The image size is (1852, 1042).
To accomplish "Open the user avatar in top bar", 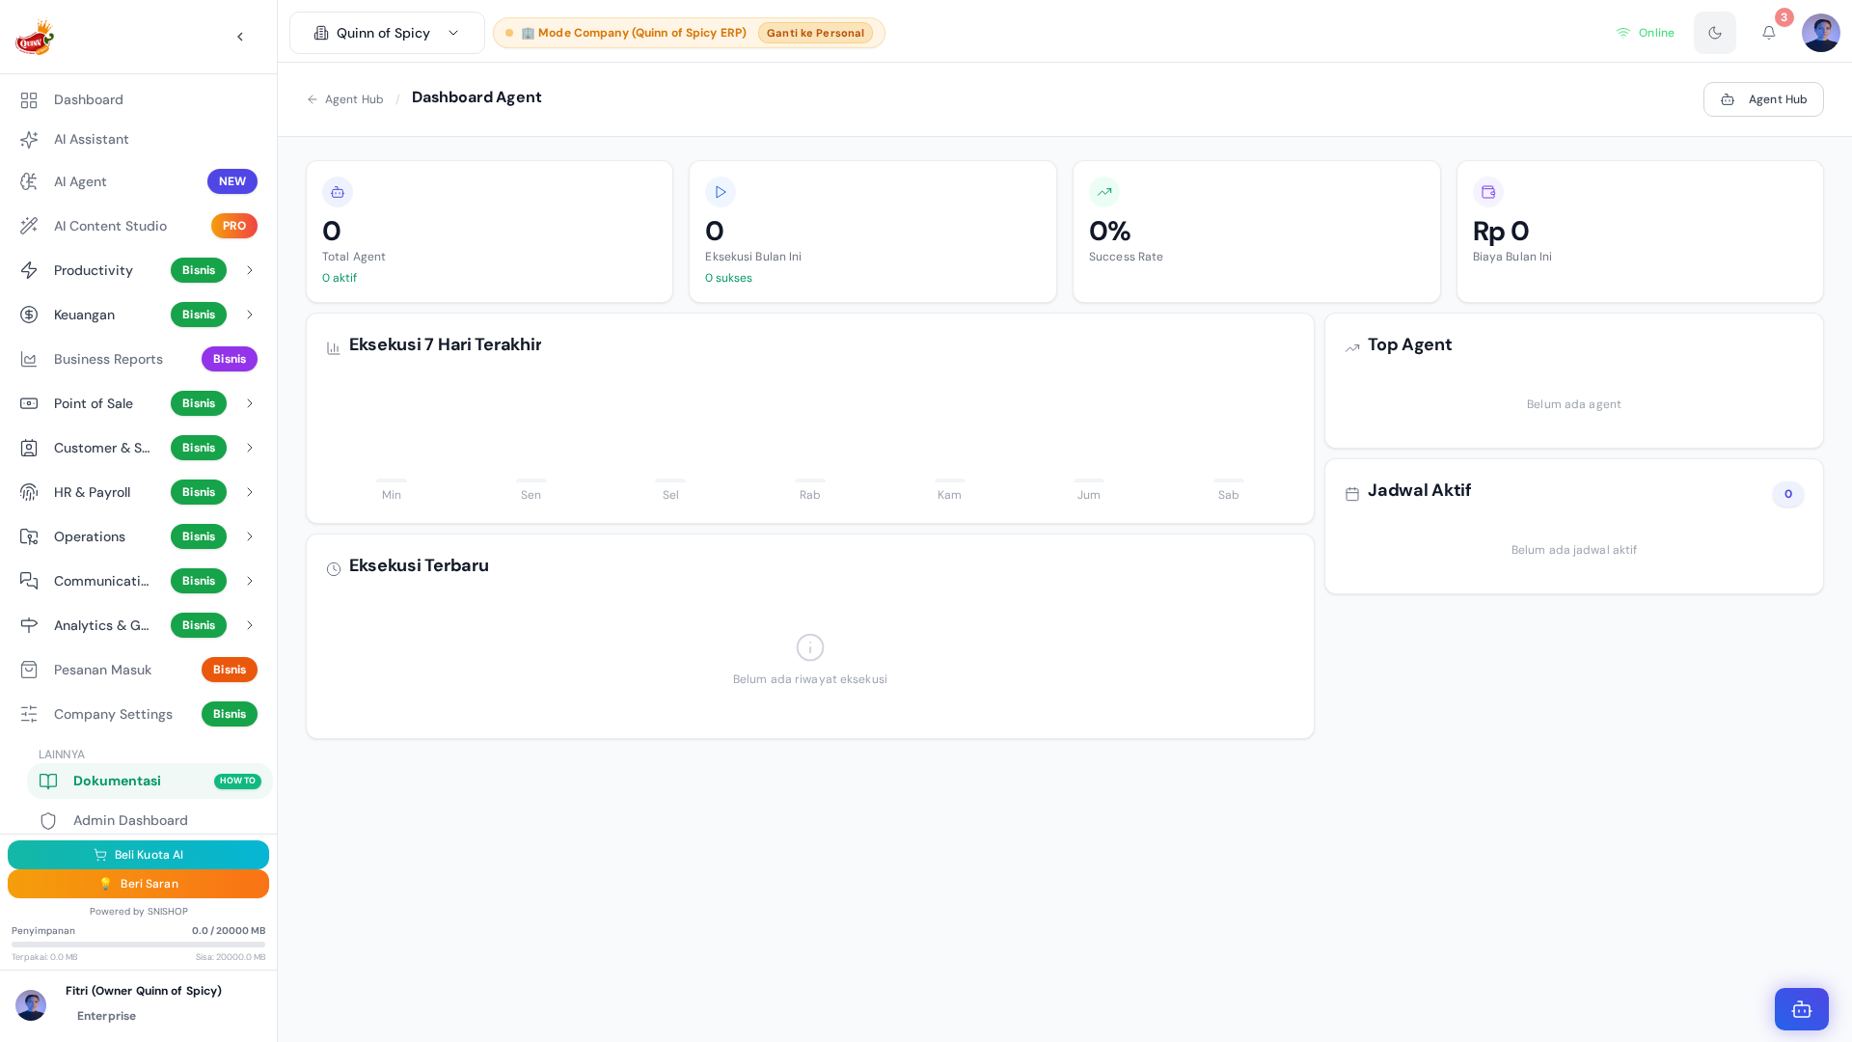I will pyautogui.click(x=1820, y=33).
